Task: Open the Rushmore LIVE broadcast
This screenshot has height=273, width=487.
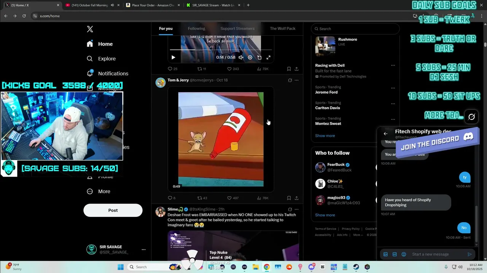Action: tap(355, 46)
